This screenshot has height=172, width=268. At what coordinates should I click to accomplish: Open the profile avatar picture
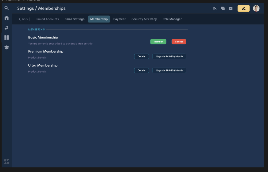point(256,8)
